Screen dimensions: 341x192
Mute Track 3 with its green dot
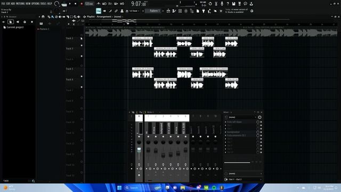point(82,56)
